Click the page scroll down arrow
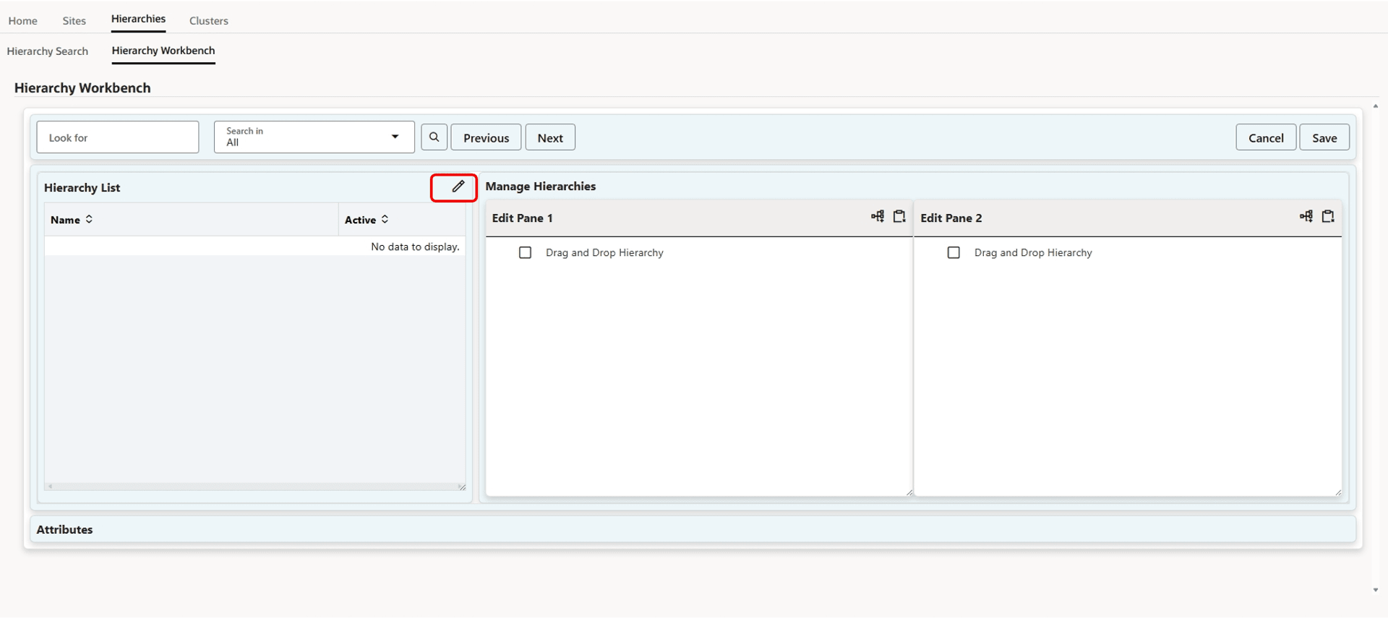This screenshot has width=1388, height=619. click(1375, 590)
